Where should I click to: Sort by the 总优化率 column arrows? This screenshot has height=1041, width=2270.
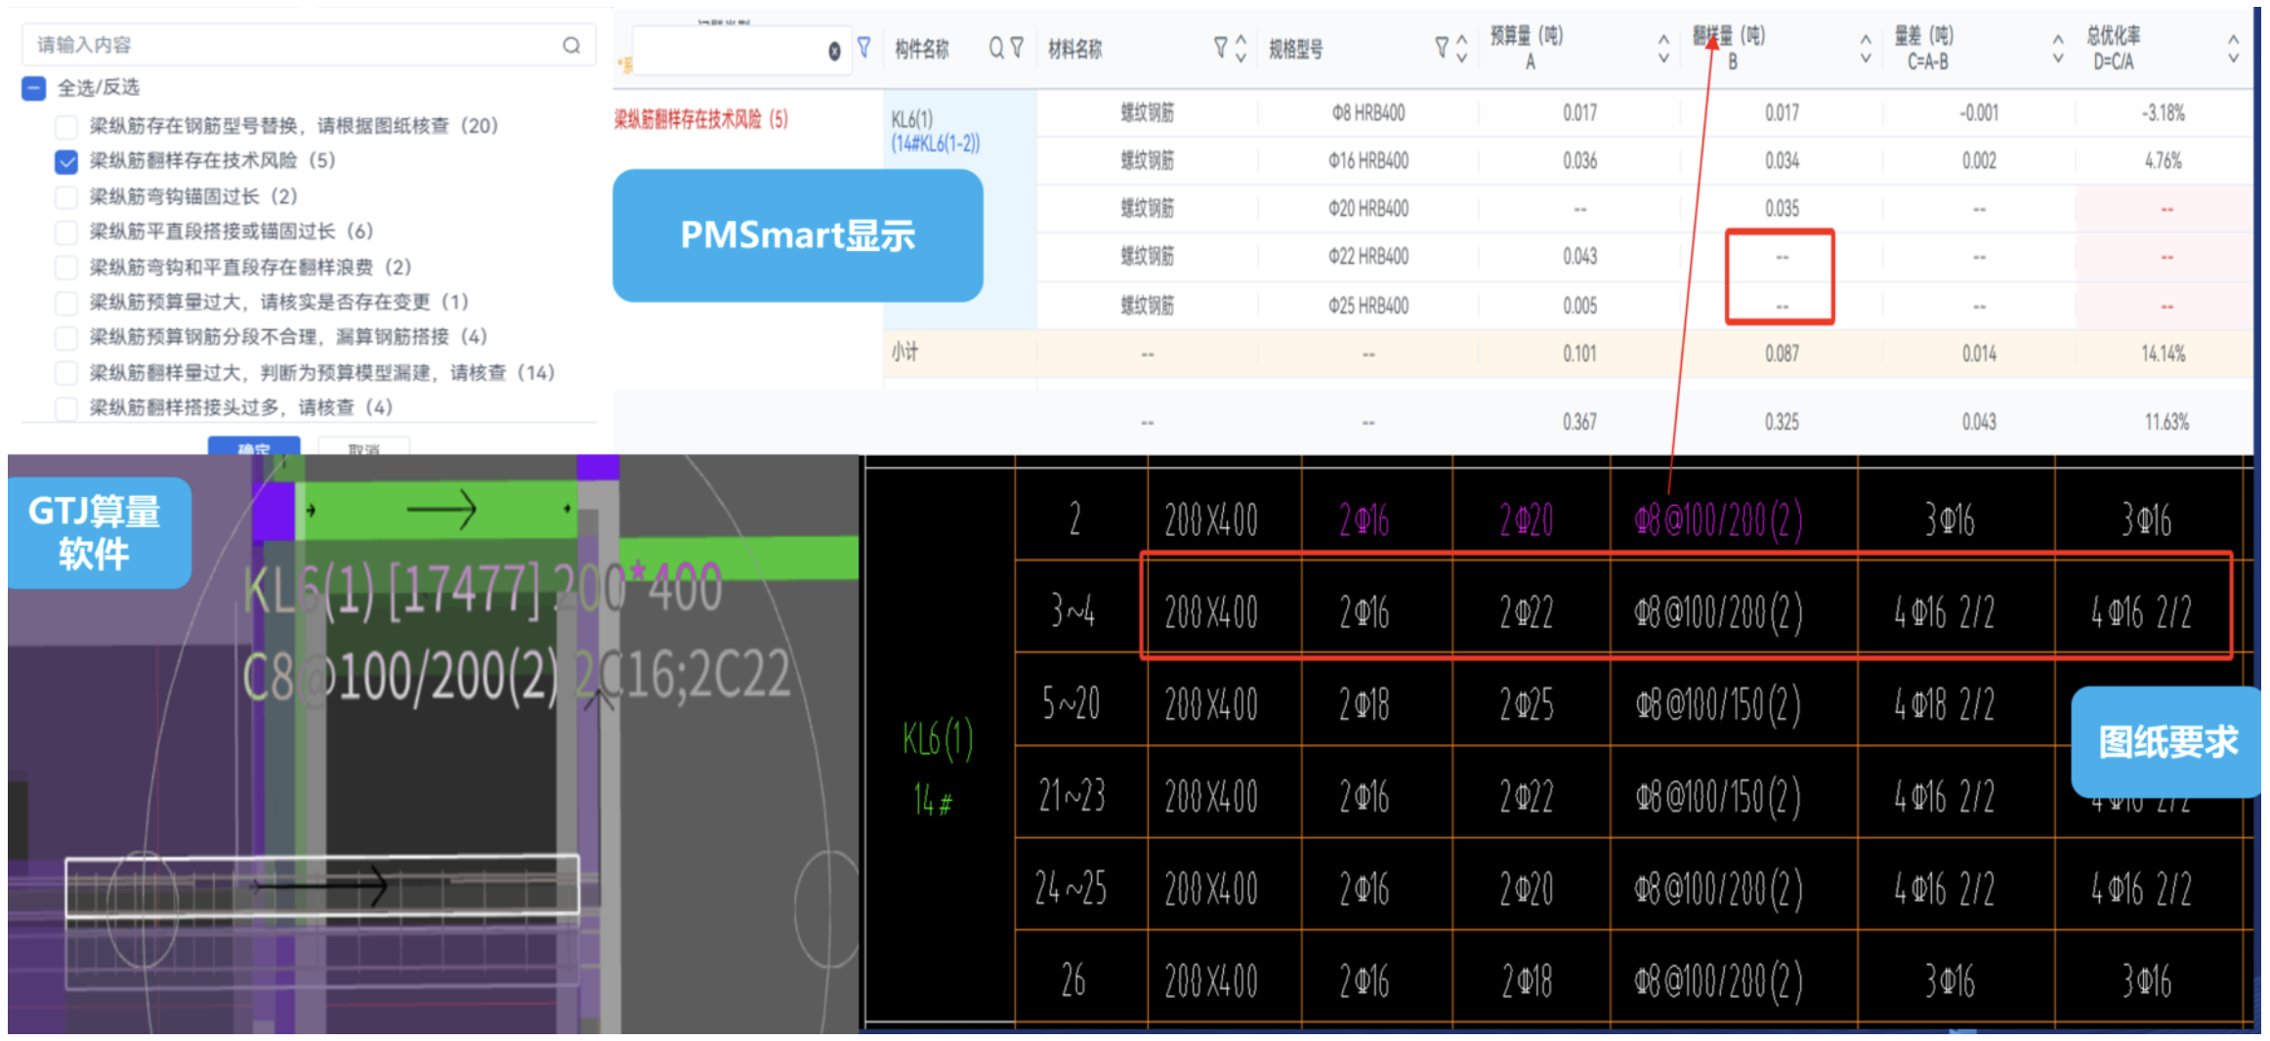(2233, 48)
